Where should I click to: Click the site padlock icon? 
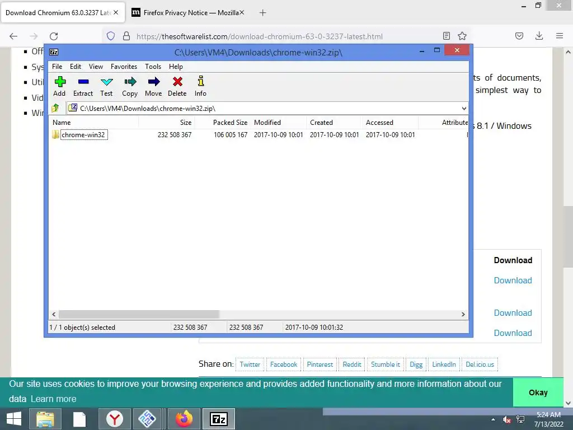(x=126, y=36)
